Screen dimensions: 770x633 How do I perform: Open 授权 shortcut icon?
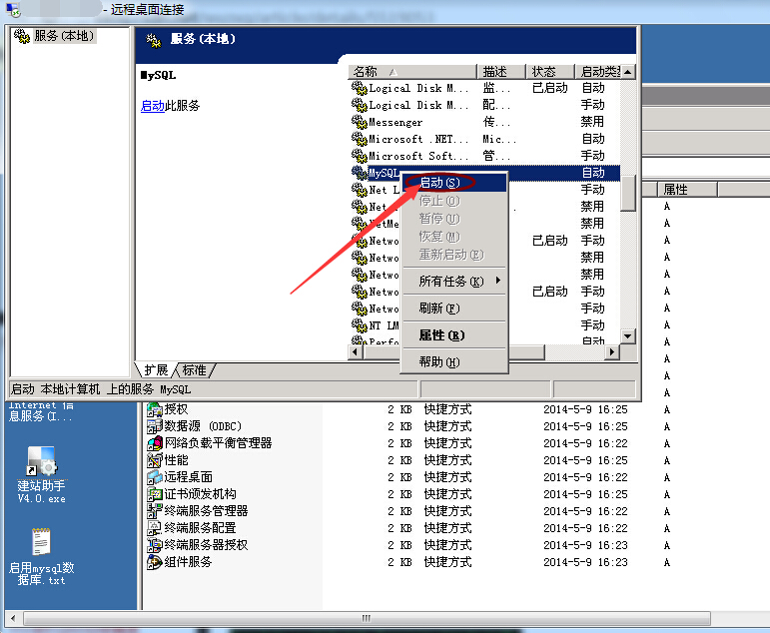tap(155, 409)
